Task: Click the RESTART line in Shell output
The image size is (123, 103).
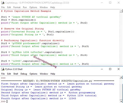Action: (58, 81)
